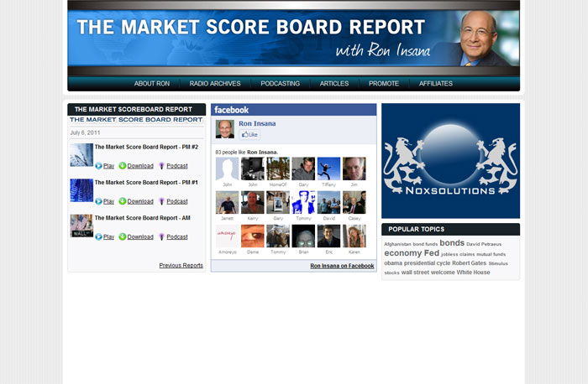This screenshot has height=384, width=588.
Task: Select the 'Robert Gates' topic
Action: 469,263
